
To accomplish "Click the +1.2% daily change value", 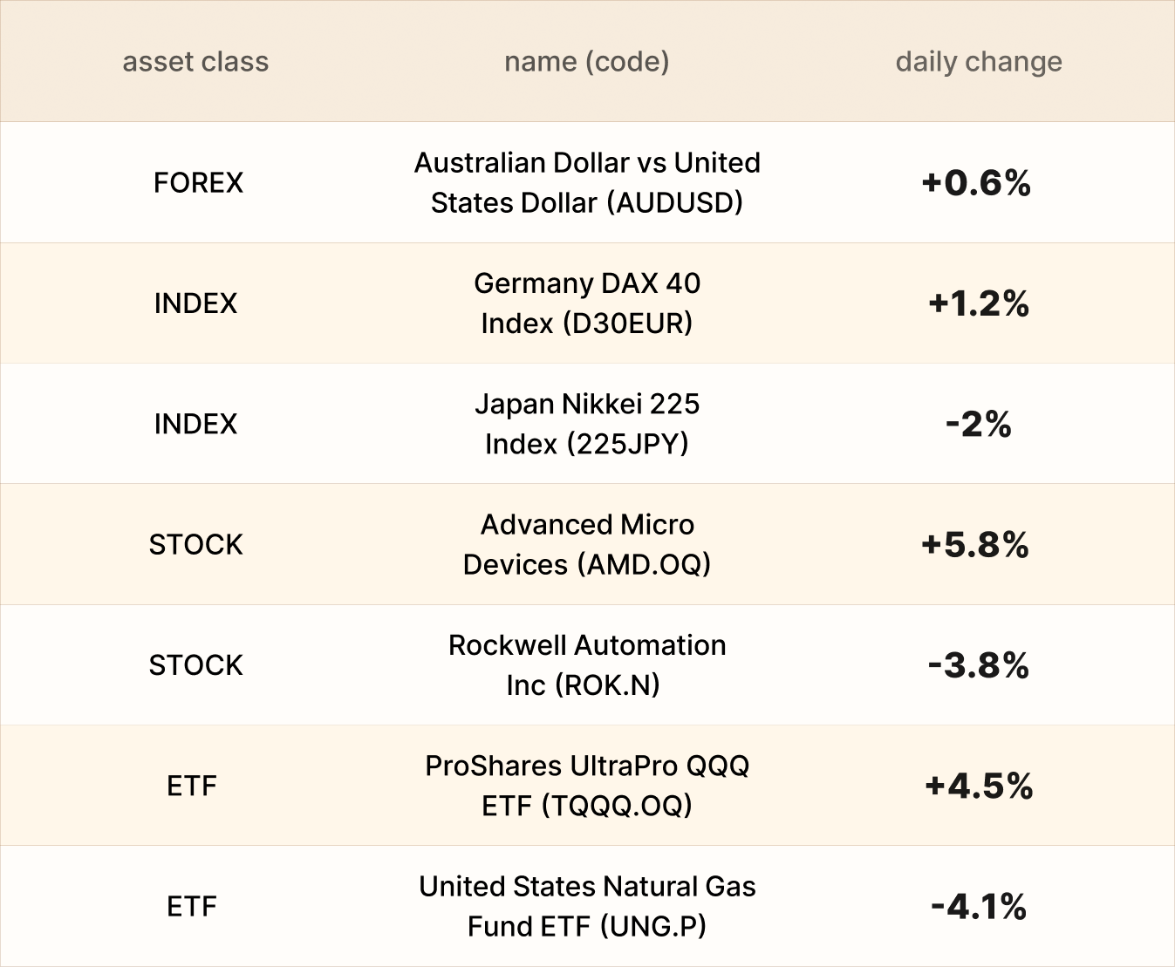I will click(978, 303).
